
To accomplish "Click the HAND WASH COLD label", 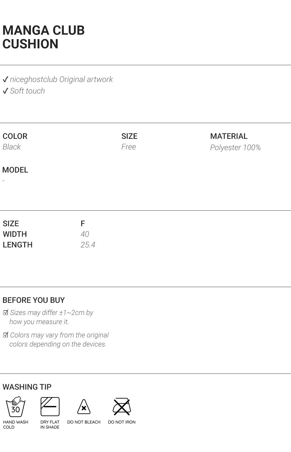I will pos(15,424).
